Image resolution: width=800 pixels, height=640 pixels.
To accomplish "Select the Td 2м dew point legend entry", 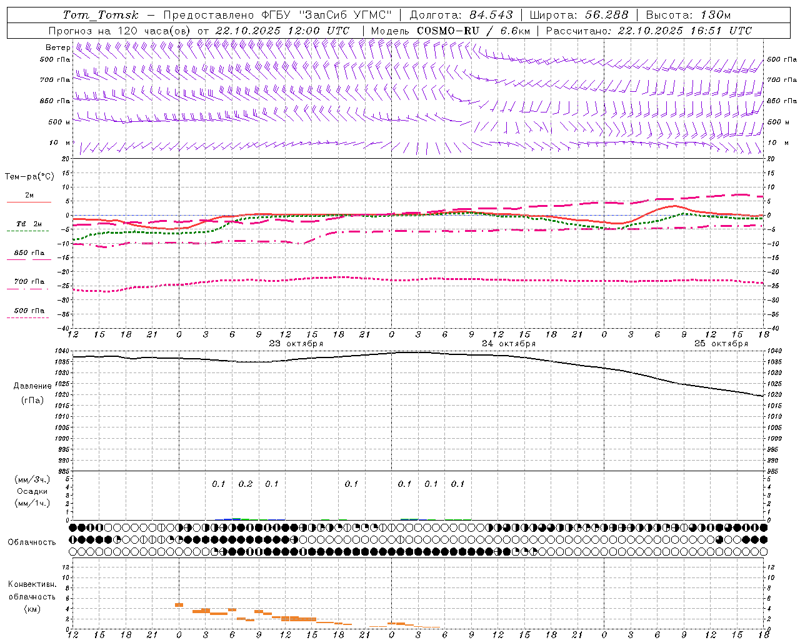I will [29, 224].
